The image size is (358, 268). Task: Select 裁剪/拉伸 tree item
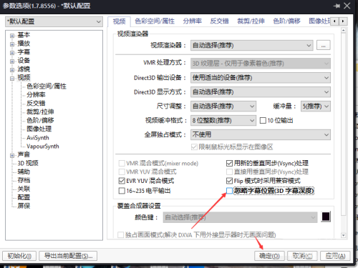pos(40,111)
